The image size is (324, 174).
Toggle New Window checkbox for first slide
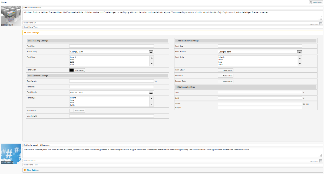point(320,23)
